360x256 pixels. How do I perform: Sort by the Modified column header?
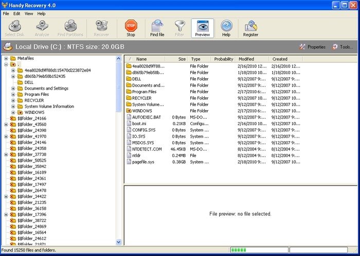coord(253,59)
